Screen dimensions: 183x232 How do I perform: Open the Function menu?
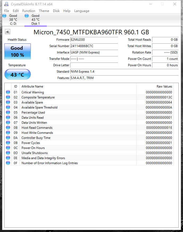(29, 11)
